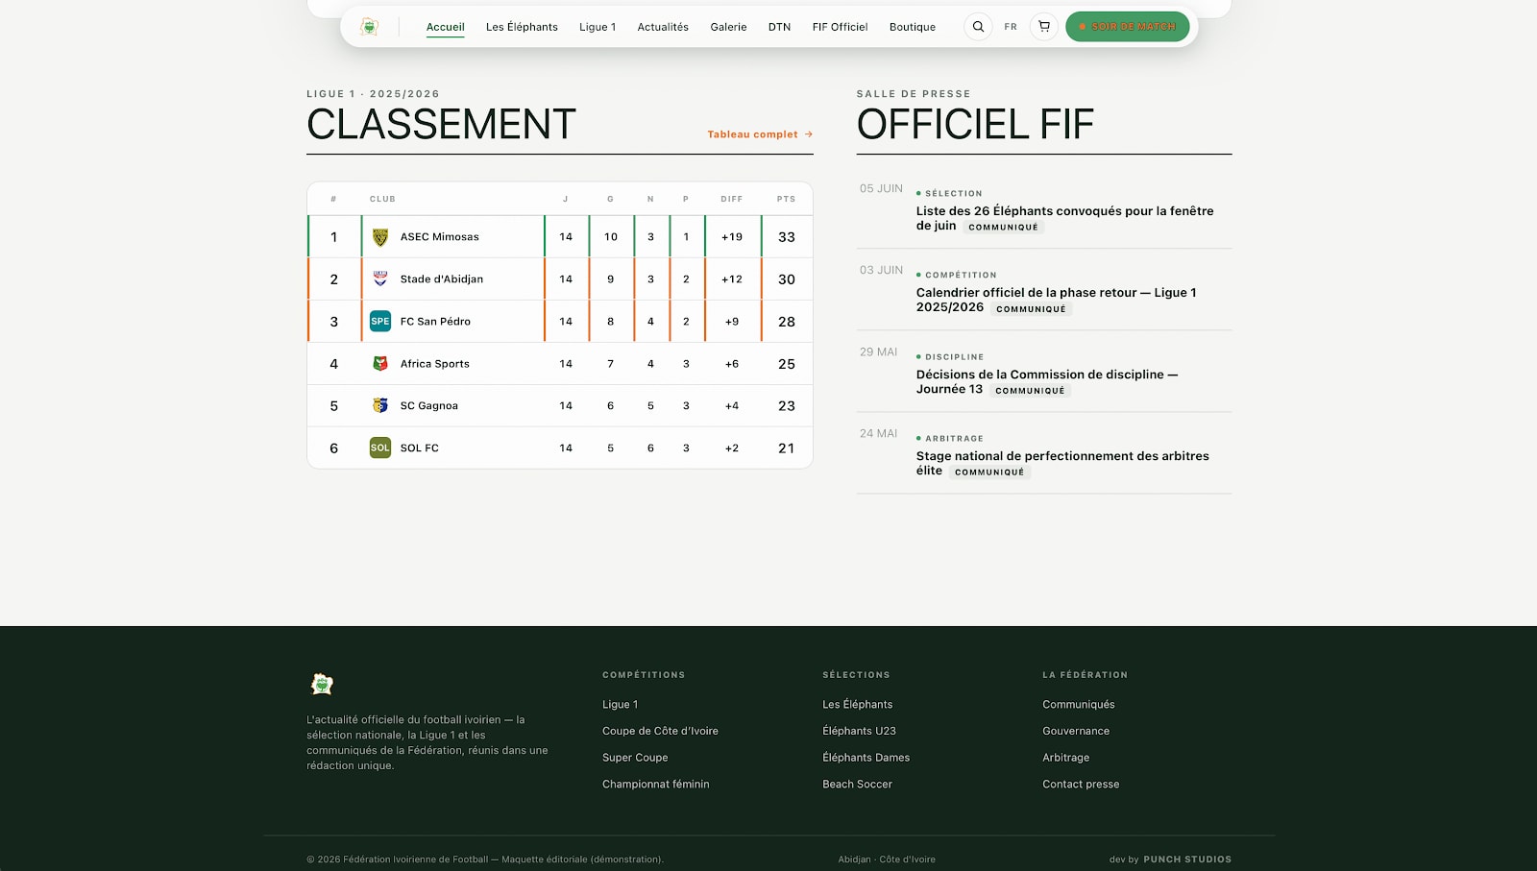The image size is (1537, 871).
Task: Go to the Accueil menu item
Action: point(446,27)
